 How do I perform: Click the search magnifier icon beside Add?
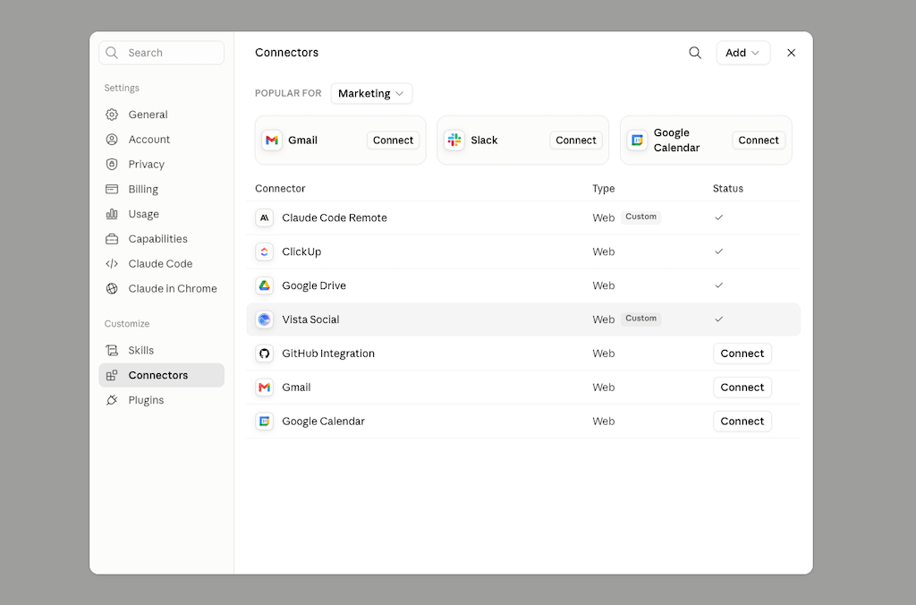coord(694,53)
